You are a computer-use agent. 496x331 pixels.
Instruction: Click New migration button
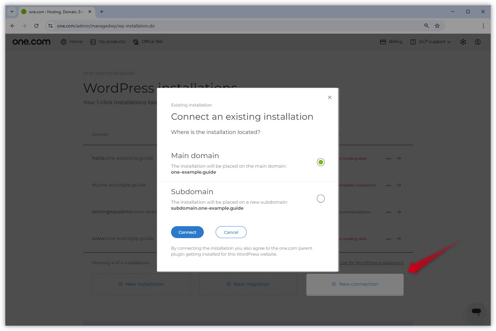coord(248,284)
